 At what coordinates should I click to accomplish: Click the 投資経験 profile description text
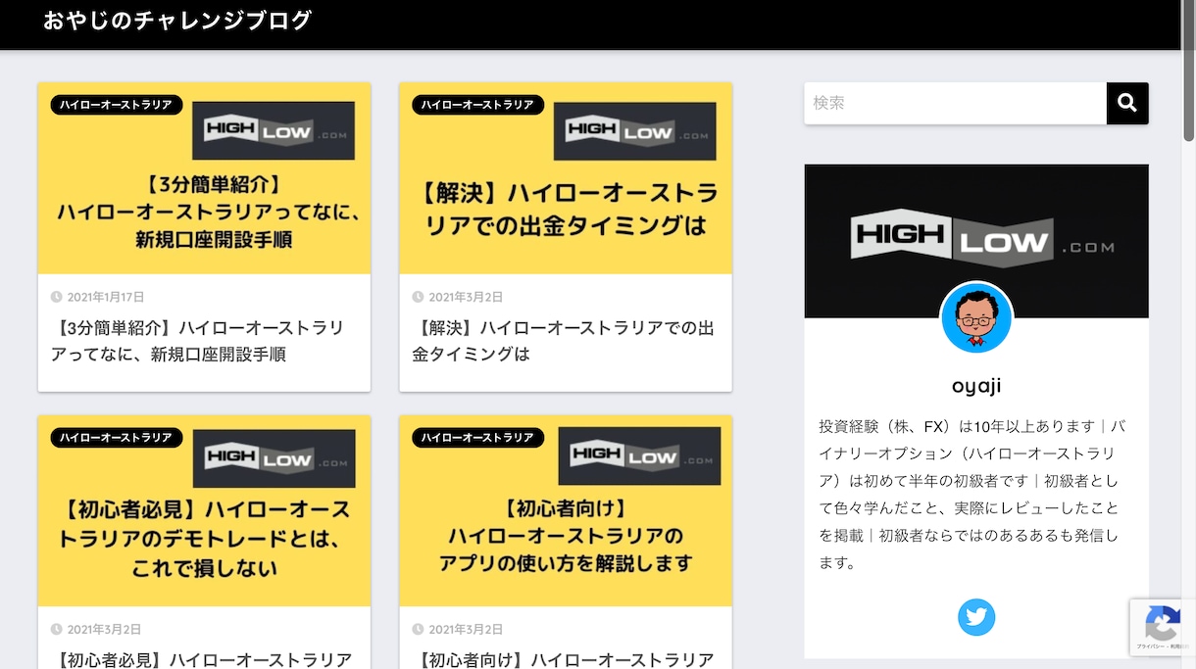click(x=972, y=495)
